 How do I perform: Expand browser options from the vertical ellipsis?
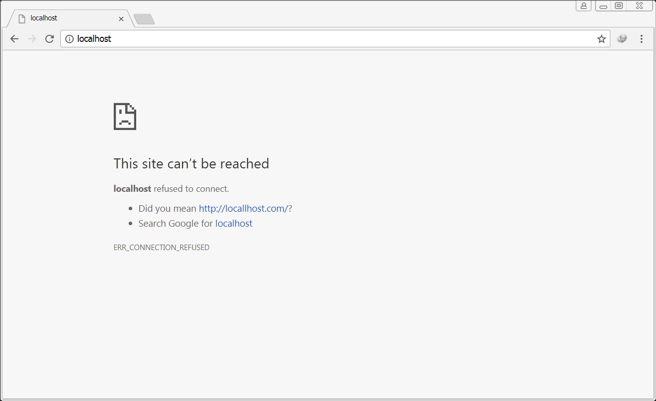tap(641, 38)
